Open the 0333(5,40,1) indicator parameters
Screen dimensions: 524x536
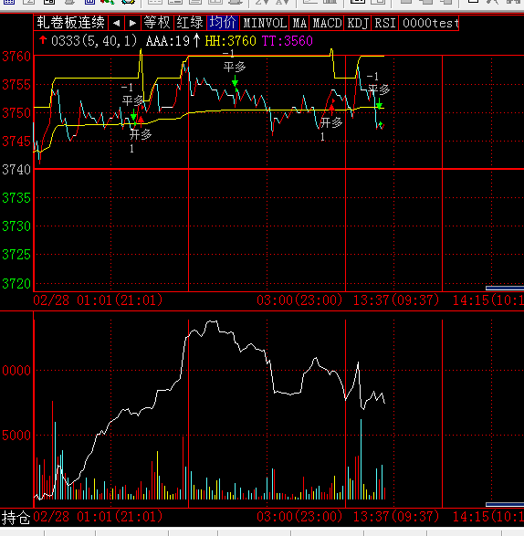click(x=94, y=41)
